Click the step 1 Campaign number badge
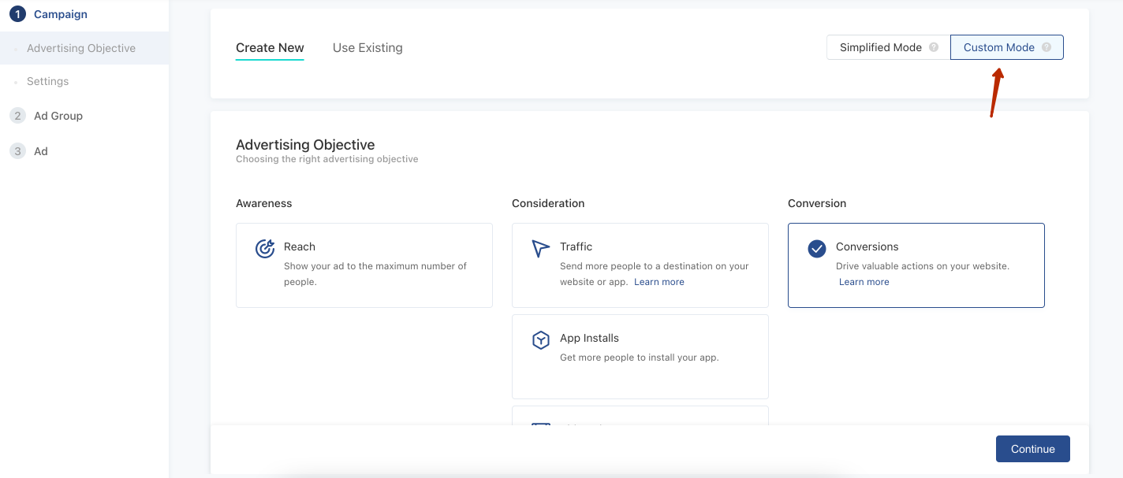The width and height of the screenshot is (1123, 478). click(x=17, y=14)
